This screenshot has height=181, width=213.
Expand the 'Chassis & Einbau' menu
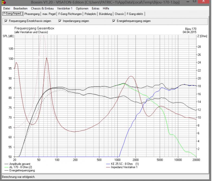click(42, 8)
